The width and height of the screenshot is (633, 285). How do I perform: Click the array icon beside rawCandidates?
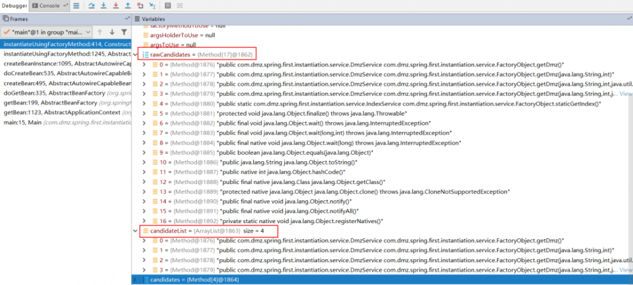coord(146,54)
